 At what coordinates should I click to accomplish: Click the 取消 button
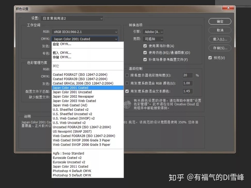point(220,30)
